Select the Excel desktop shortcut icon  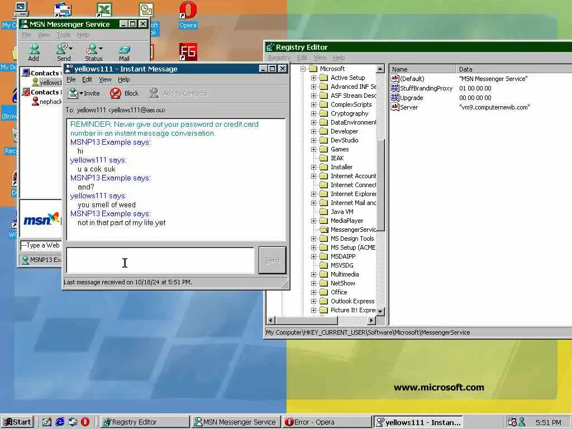pos(104,9)
